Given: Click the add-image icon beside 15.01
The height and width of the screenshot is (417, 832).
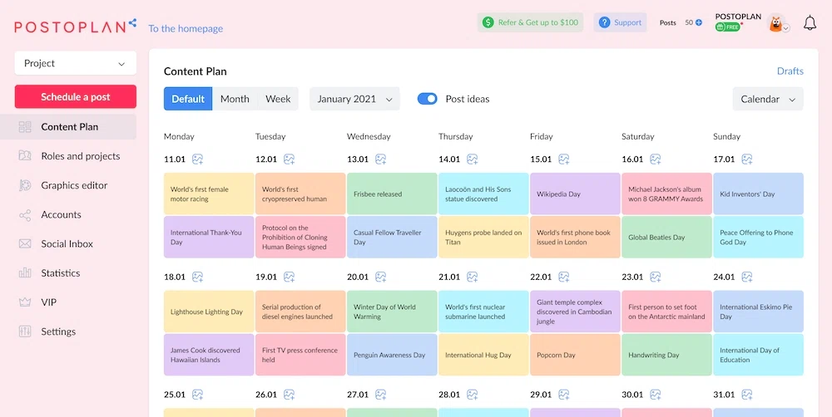Looking at the screenshot, I should (564, 159).
